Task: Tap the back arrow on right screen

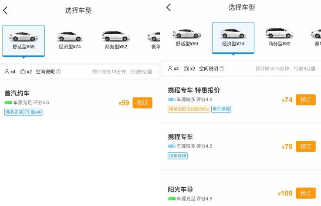Action: (x=169, y=7)
